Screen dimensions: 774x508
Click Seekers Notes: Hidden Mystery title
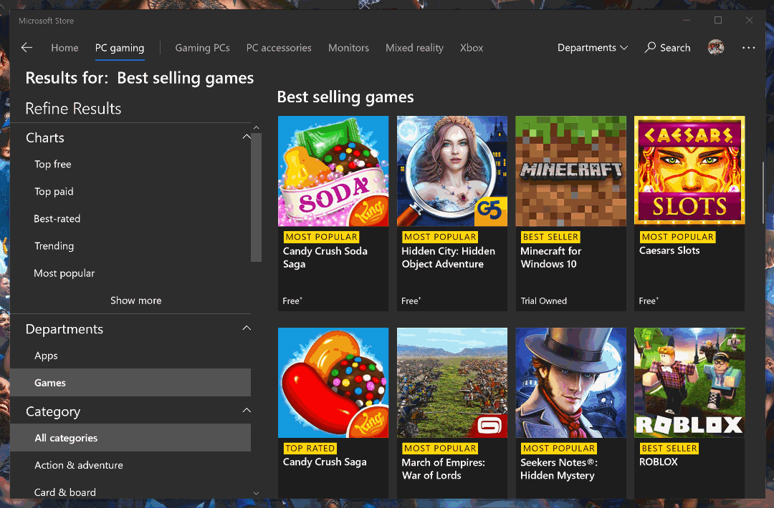[559, 469]
